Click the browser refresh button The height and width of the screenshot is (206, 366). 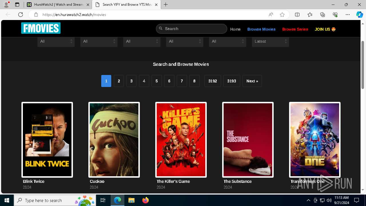coord(21,15)
